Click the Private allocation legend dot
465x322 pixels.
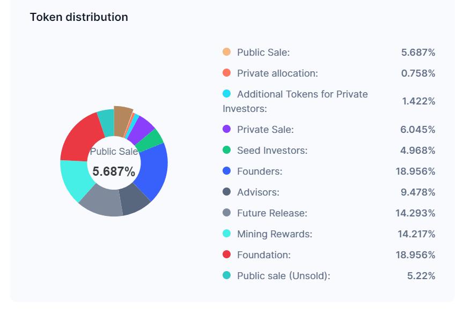pos(226,73)
